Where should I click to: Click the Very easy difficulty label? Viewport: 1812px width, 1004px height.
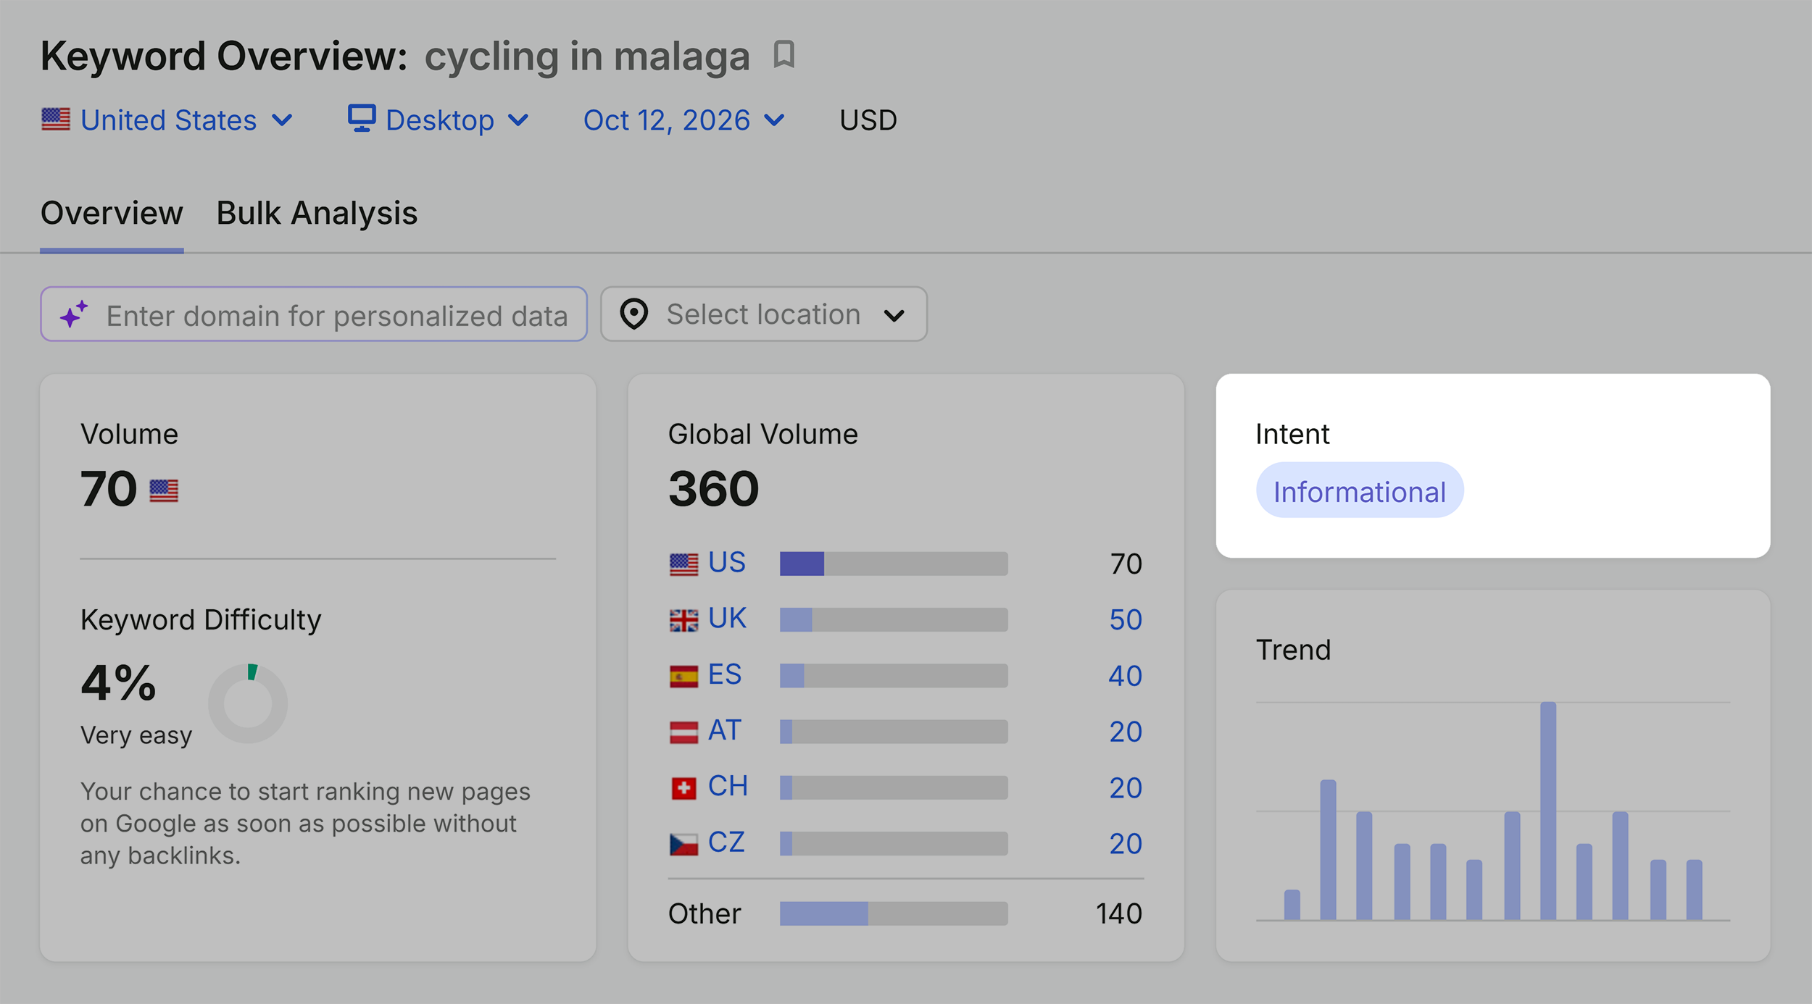click(x=136, y=736)
